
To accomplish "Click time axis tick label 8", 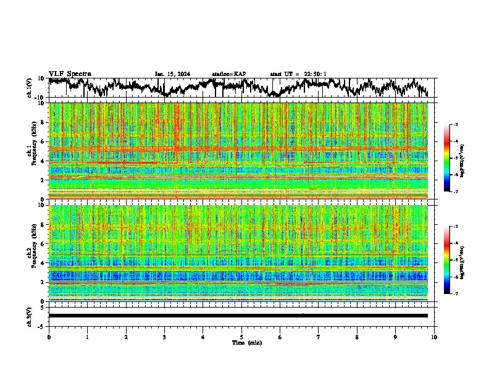I will (x=357, y=337).
